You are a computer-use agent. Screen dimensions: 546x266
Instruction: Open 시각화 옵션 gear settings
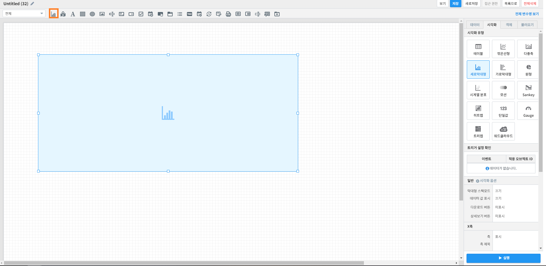click(486, 181)
